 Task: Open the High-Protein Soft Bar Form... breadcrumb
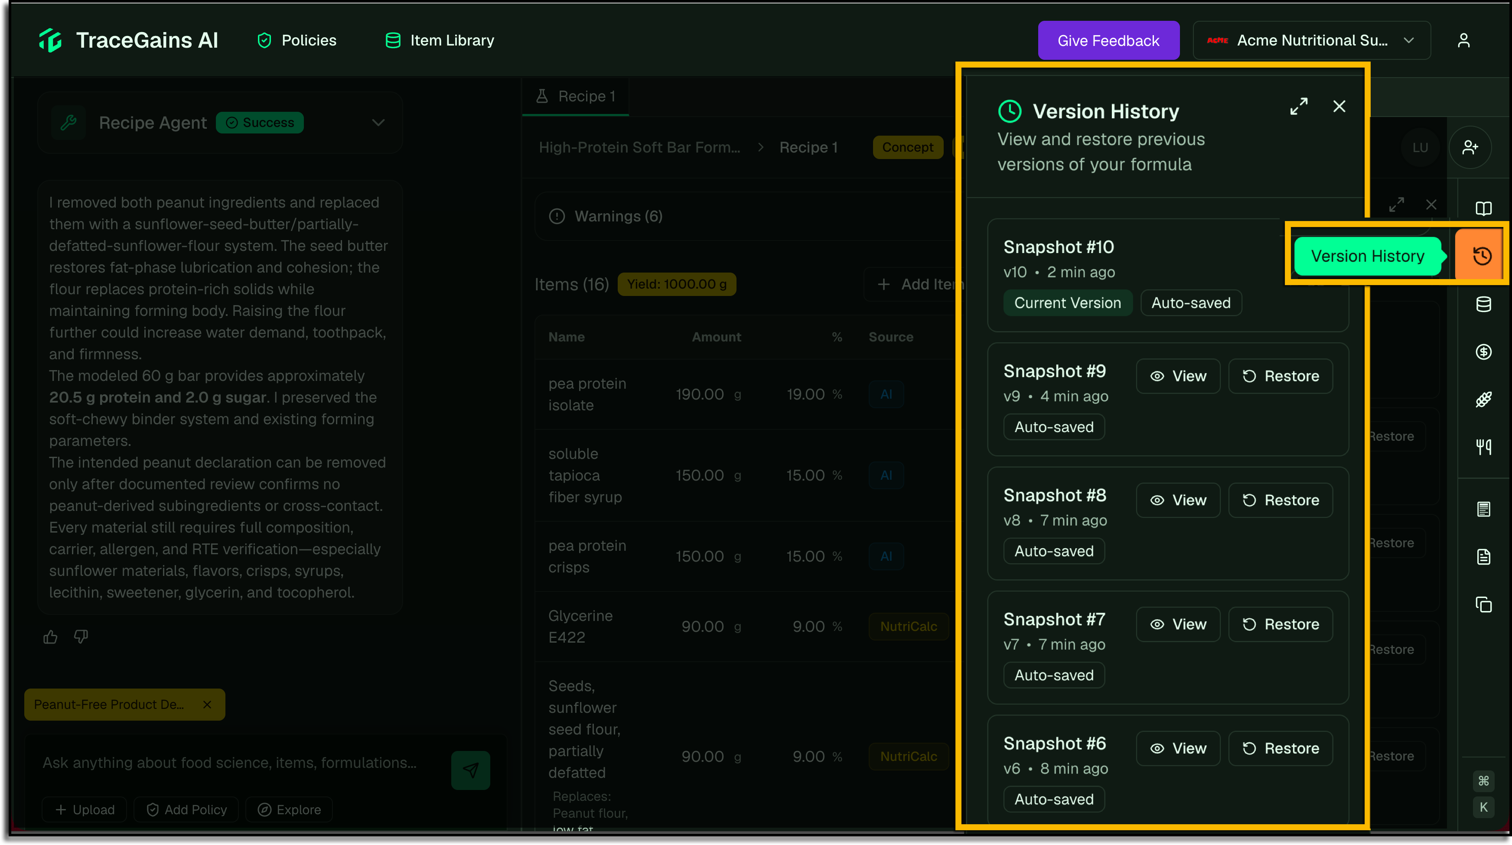coord(640,147)
